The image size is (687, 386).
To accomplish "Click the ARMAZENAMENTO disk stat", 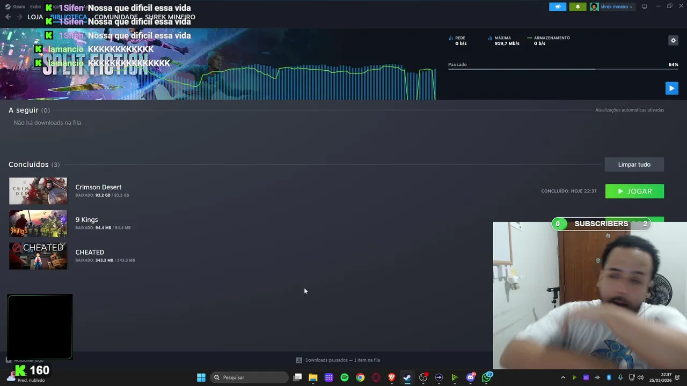I will [x=548, y=41].
